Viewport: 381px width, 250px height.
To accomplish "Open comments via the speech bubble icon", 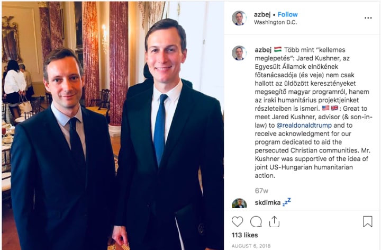I will 256,221.
